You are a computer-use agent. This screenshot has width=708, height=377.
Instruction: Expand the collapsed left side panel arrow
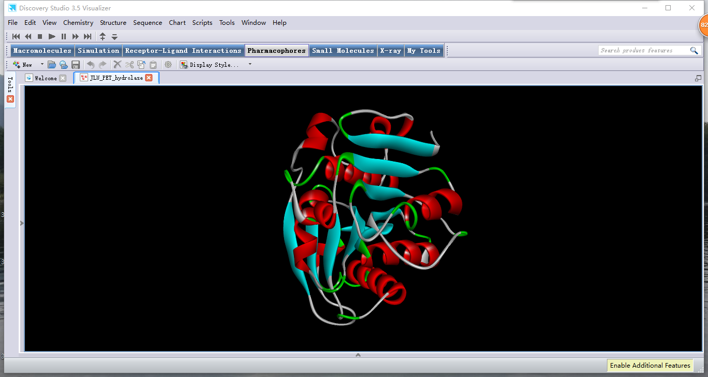tap(22, 223)
